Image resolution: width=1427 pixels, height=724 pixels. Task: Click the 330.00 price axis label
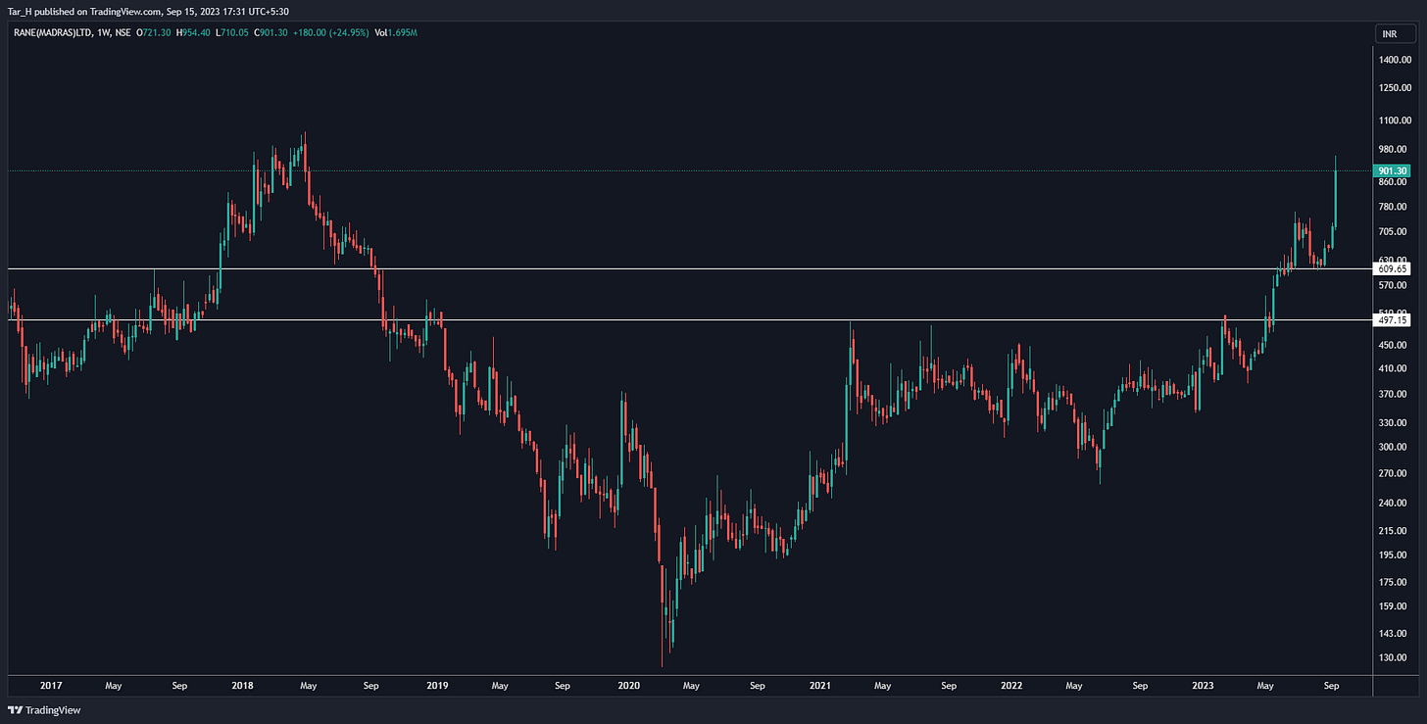pyautogui.click(x=1394, y=423)
